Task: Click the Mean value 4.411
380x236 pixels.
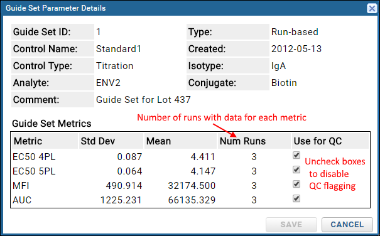Action: pyautogui.click(x=203, y=157)
